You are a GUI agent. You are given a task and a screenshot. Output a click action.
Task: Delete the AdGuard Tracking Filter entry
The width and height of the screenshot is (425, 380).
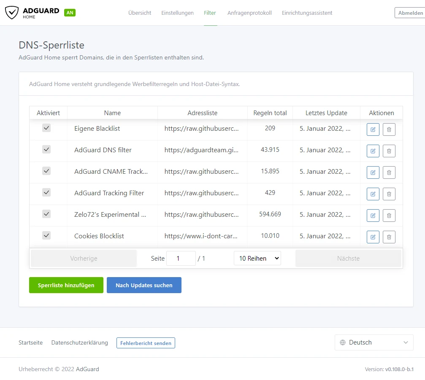(x=389, y=194)
